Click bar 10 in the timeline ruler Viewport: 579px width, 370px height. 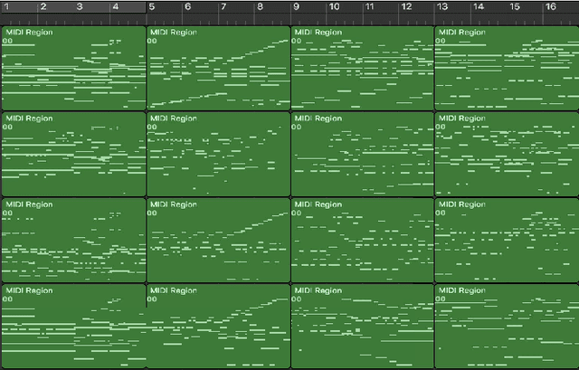click(334, 7)
